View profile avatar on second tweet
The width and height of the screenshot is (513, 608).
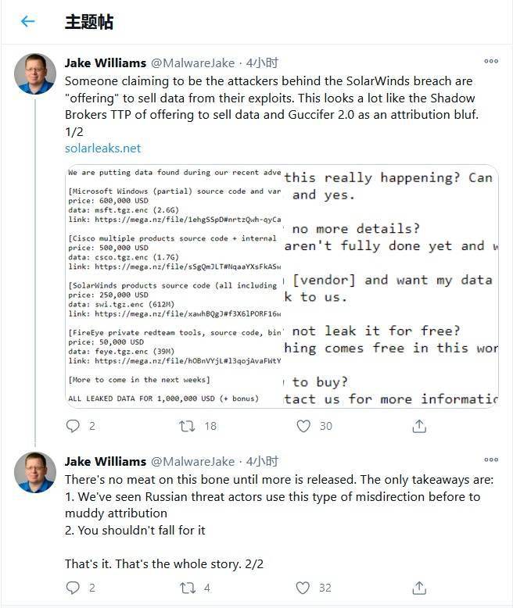(x=35, y=472)
